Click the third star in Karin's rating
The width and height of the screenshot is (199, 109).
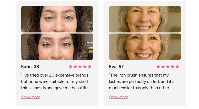(x=80, y=67)
